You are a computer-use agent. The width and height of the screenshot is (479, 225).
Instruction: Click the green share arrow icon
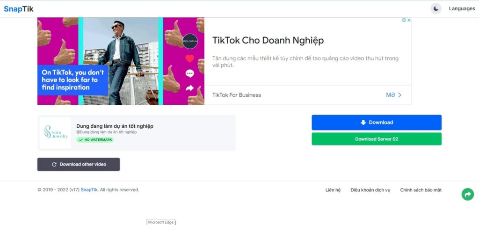(x=467, y=194)
